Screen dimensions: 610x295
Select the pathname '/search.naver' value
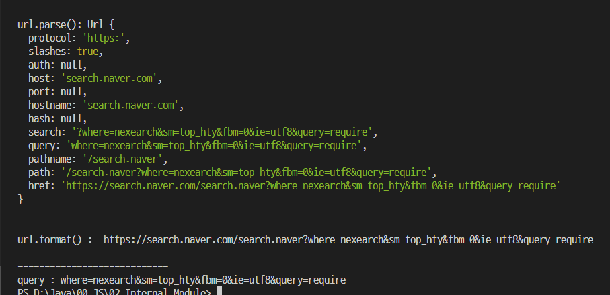pos(122,159)
